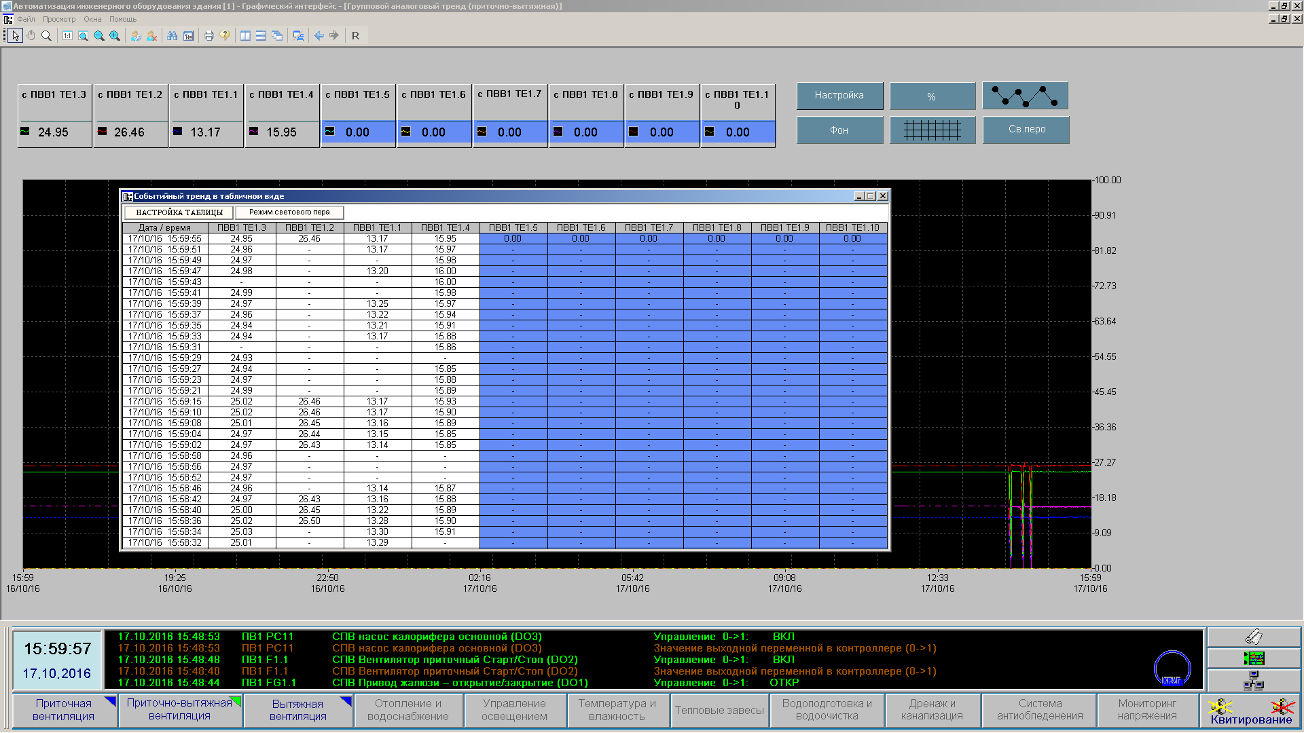Image resolution: width=1304 pixels, height=733 pixels.
Task: Click the printer icon in toolbar
Action: pos(209,36)
